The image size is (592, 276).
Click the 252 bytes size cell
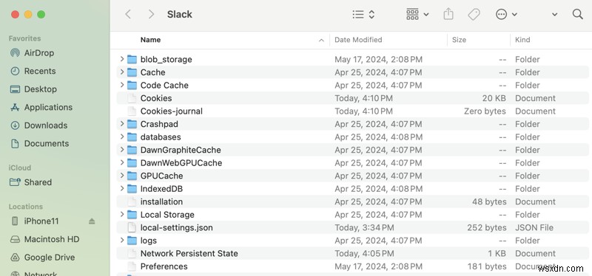(486, 228)
